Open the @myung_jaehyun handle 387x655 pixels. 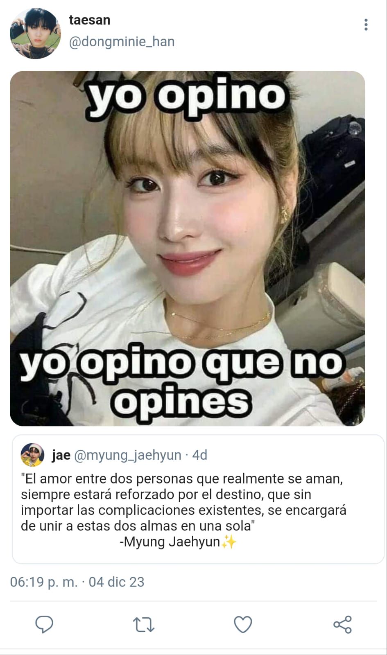tap(128, 455)
